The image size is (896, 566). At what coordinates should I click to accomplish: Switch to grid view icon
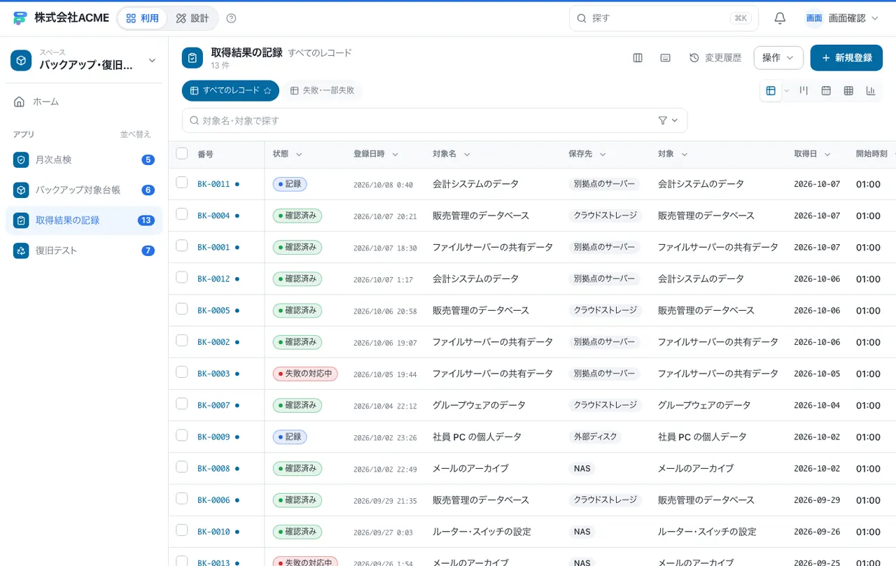tap(848, 90)
